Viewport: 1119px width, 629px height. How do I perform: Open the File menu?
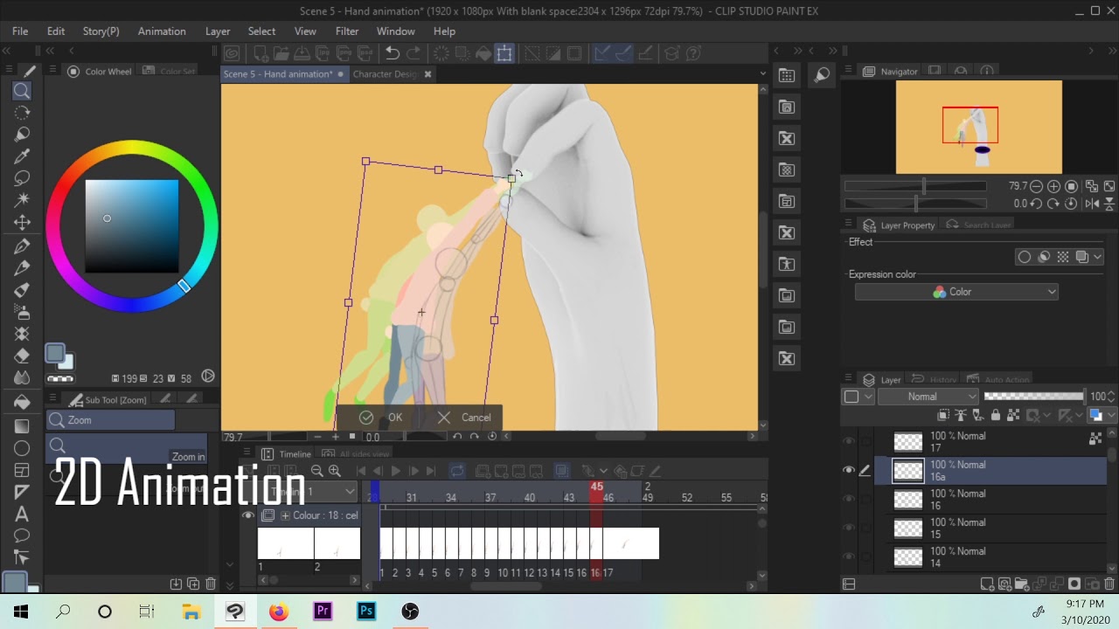click(x=20, y=31)
